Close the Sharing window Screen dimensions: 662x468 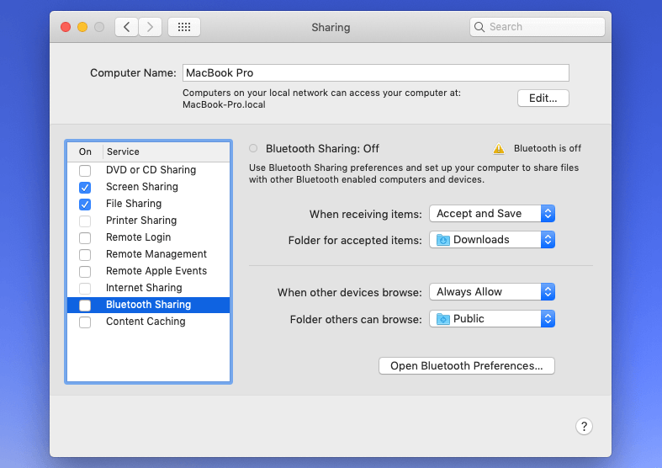tap(66, 27)
